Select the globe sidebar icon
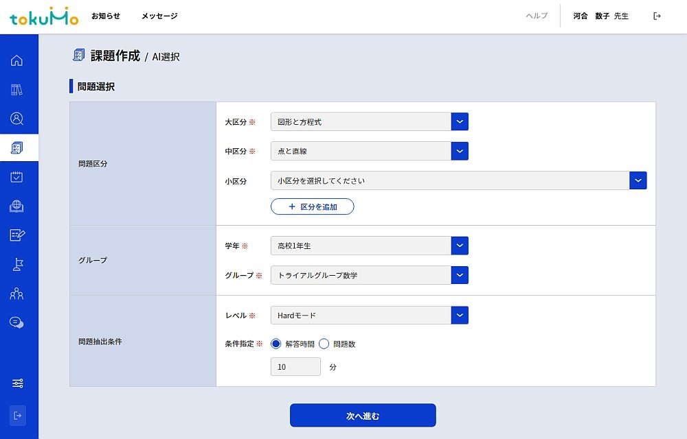Screen dimensions: 687x439 click(x=18, y=205)
